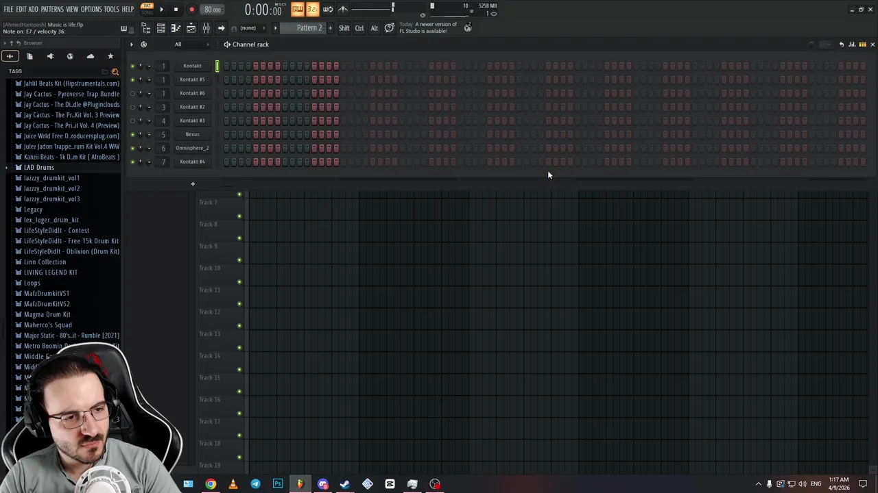
Task: Open the FILE menu
Action: (8, 9)
